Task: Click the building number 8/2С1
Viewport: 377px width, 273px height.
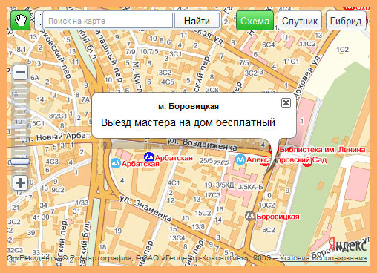Action: [58, 116]
